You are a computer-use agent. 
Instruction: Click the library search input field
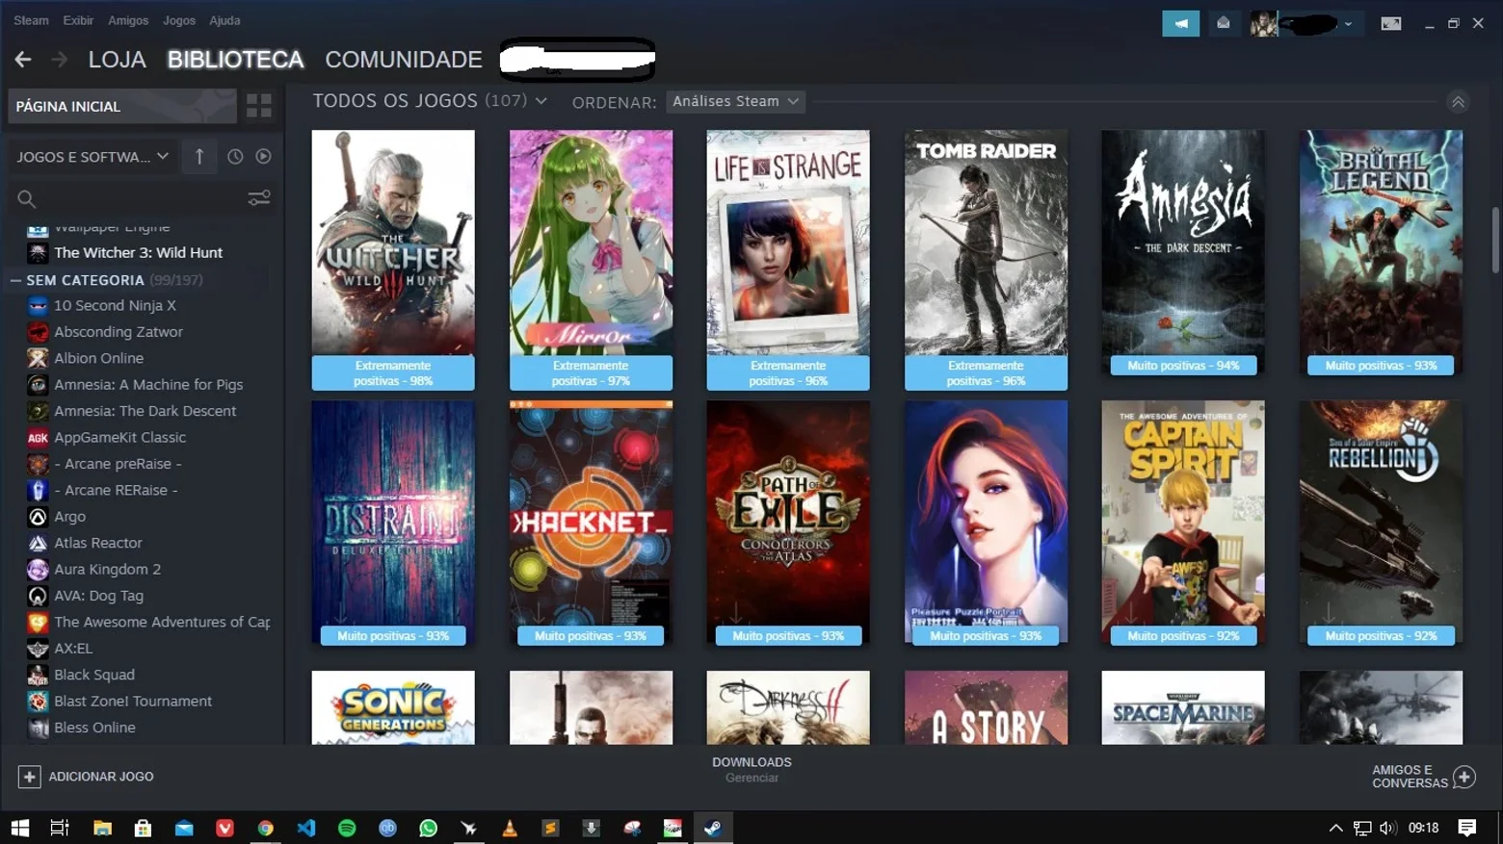(142, 199)
